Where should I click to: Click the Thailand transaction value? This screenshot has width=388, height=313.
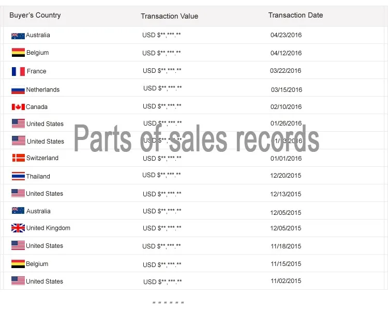(x=161, y=175)
